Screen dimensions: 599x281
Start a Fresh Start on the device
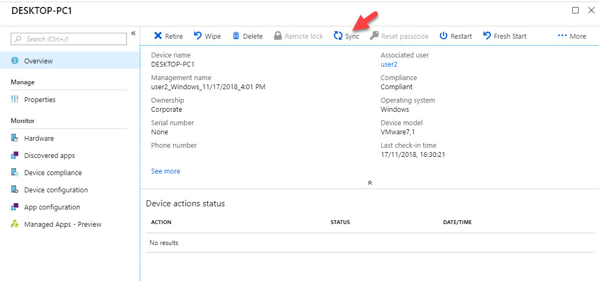pos(504,36)
